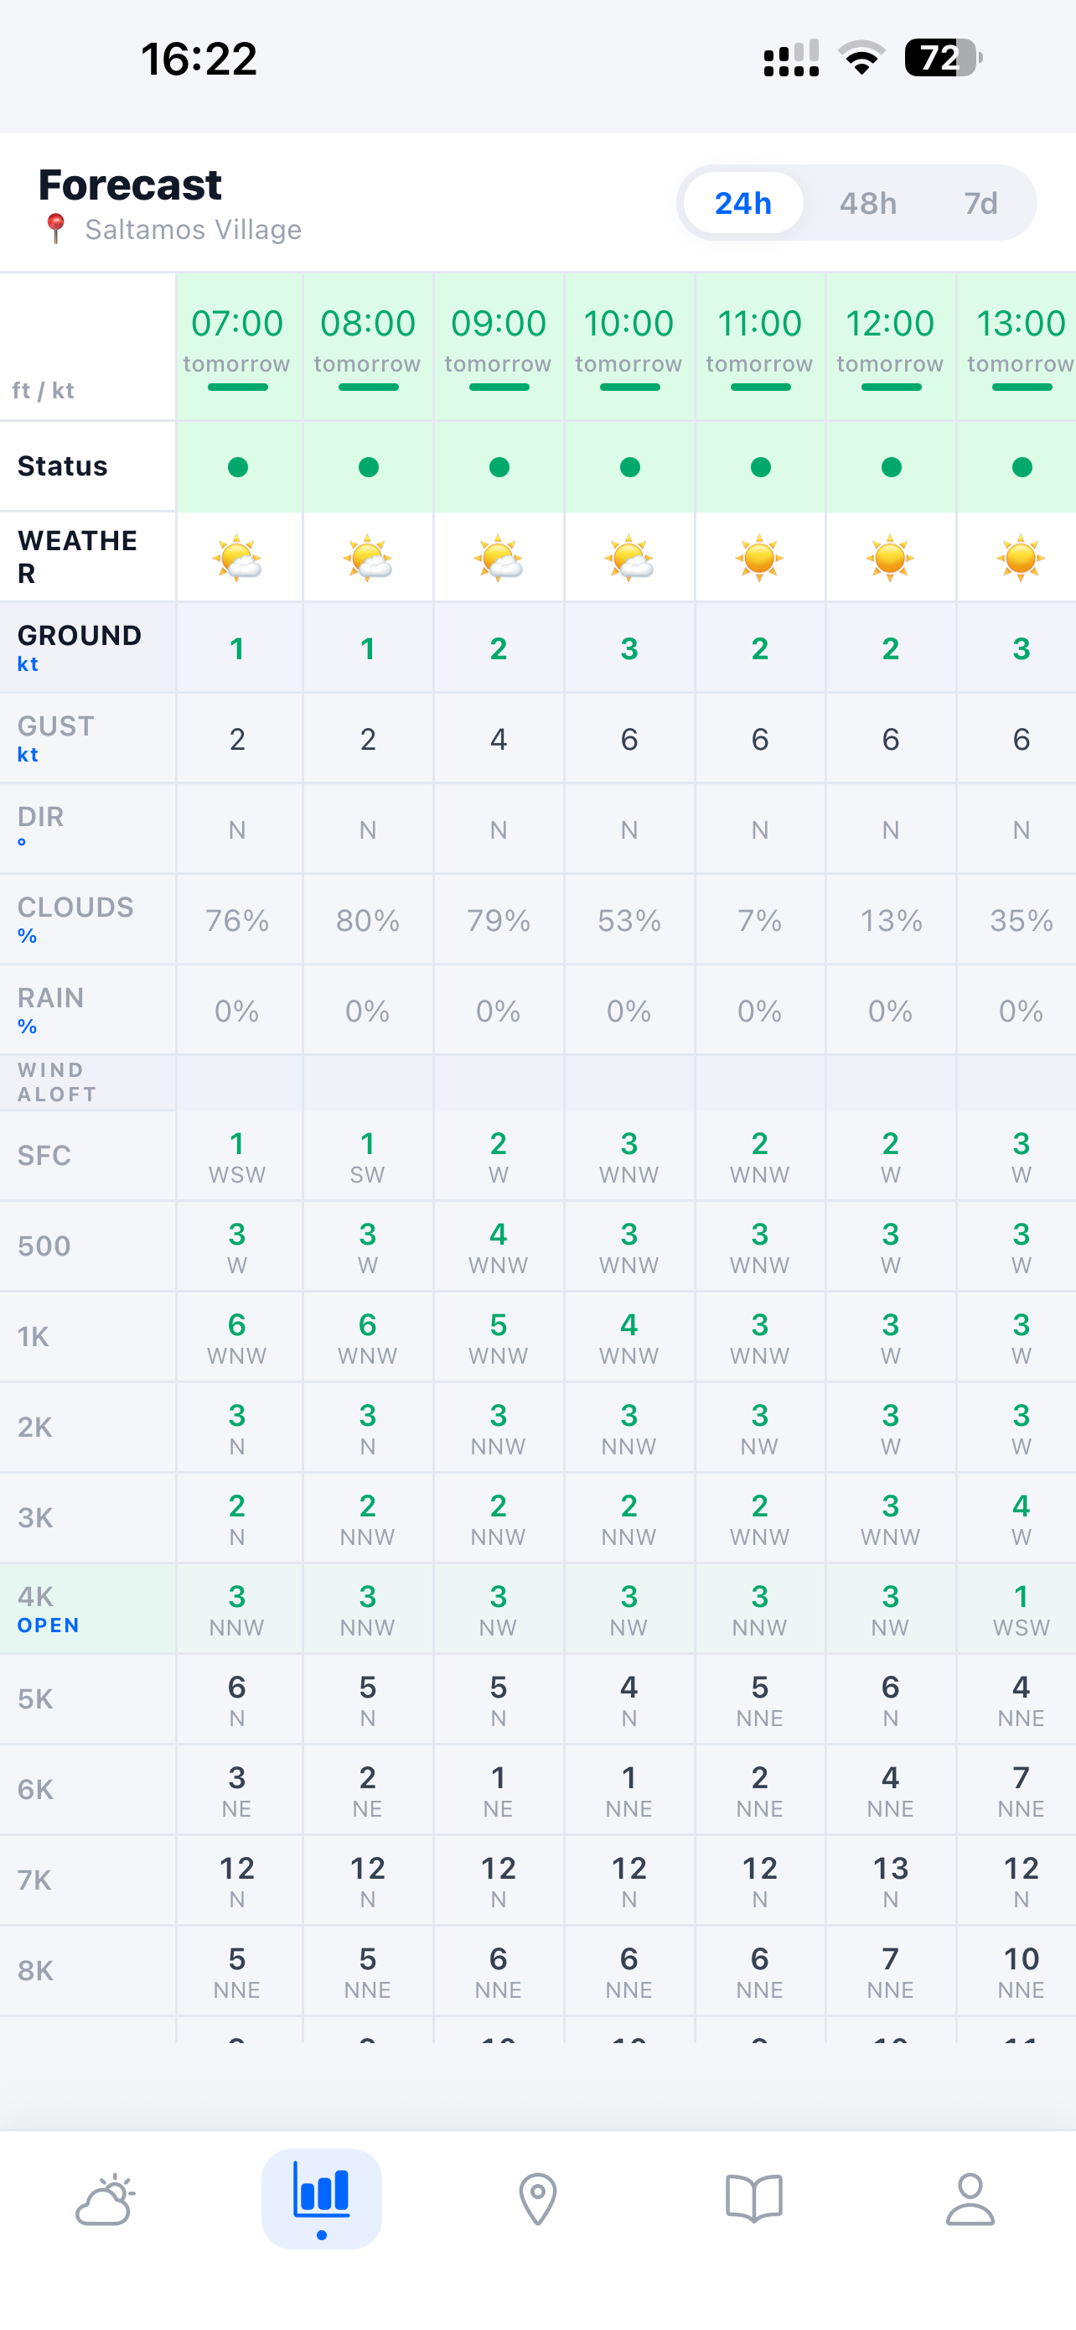Image resolution: width=1076 pixels, height=2330 pixels.
Task: Tap the 11:00 sunny weather icon
Action: (760, 558)
